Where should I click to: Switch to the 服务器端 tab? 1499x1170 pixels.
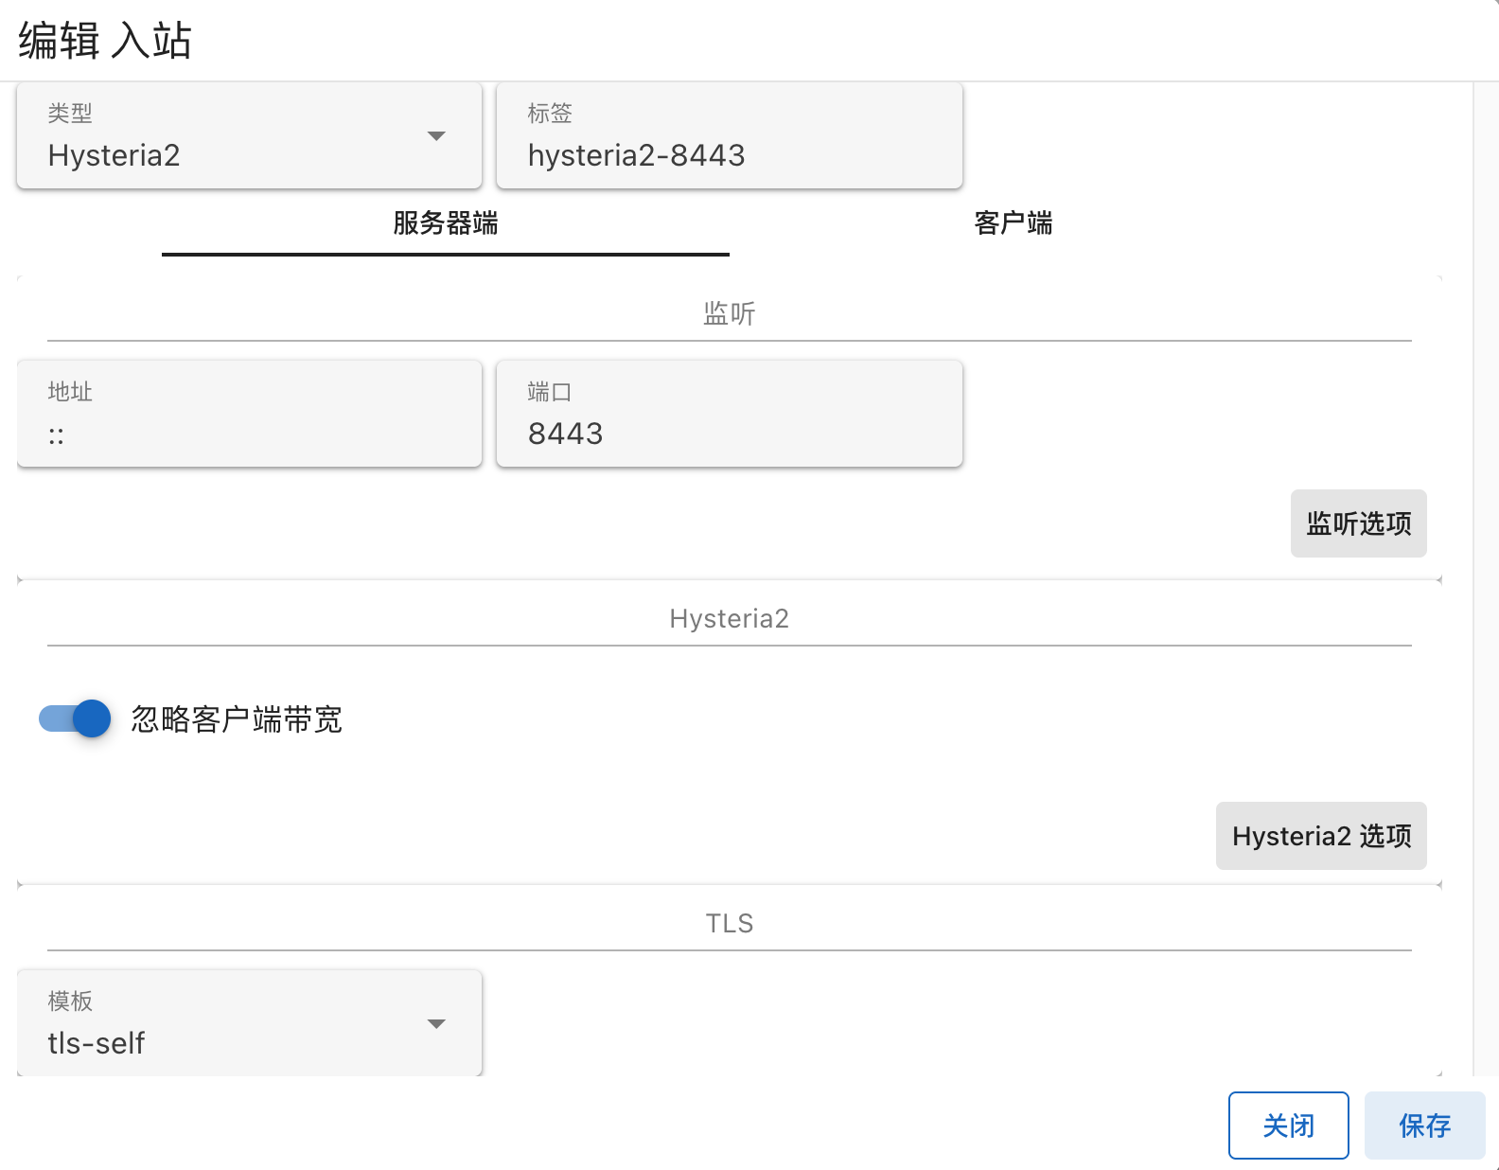coord(446,223)
